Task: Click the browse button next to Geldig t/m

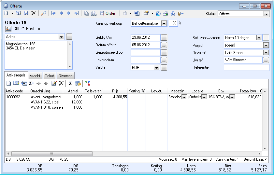Action: tap(164, 38)
